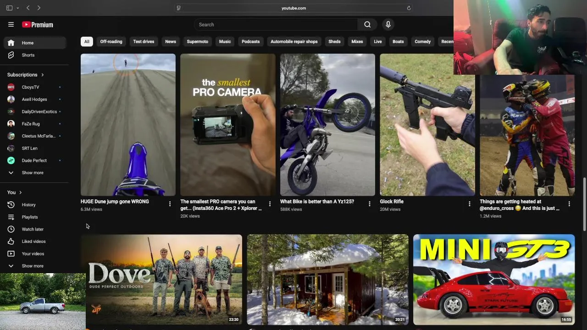This screenshot has height=330, width=587.
Task: Play the blue dirt bike dune short
Action: [x=128, y=125]
